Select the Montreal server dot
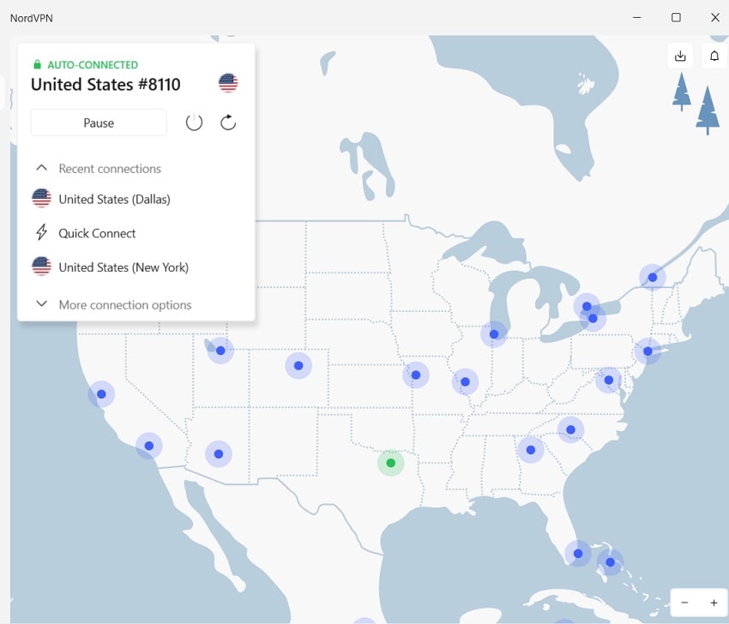This screenshot has width=729, height=624. point(653,278)
